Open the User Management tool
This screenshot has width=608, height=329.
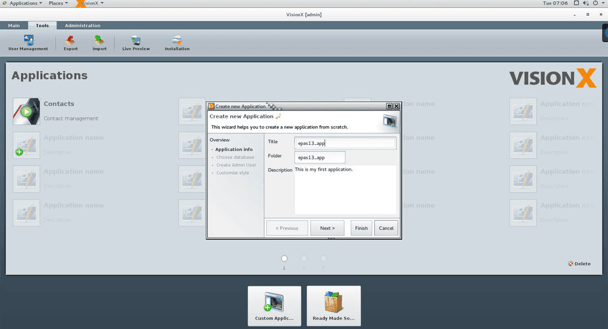(28, 42)
